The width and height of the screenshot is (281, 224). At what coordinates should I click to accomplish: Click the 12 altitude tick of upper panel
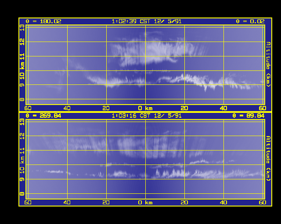(x=22, y=42)
